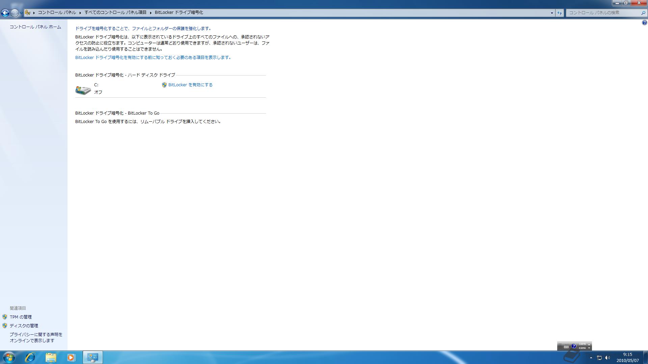Viewport: 648px width, 364px height.
Task: Click the shield icon next to TPM の管理
Action: 5,317
